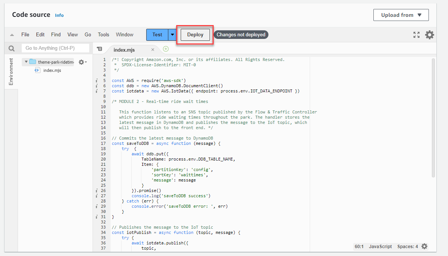This screenshot has height=256, width=448.
Task: Click the 'console.log('saveToDDB success')' line
Action: point(171,196)
